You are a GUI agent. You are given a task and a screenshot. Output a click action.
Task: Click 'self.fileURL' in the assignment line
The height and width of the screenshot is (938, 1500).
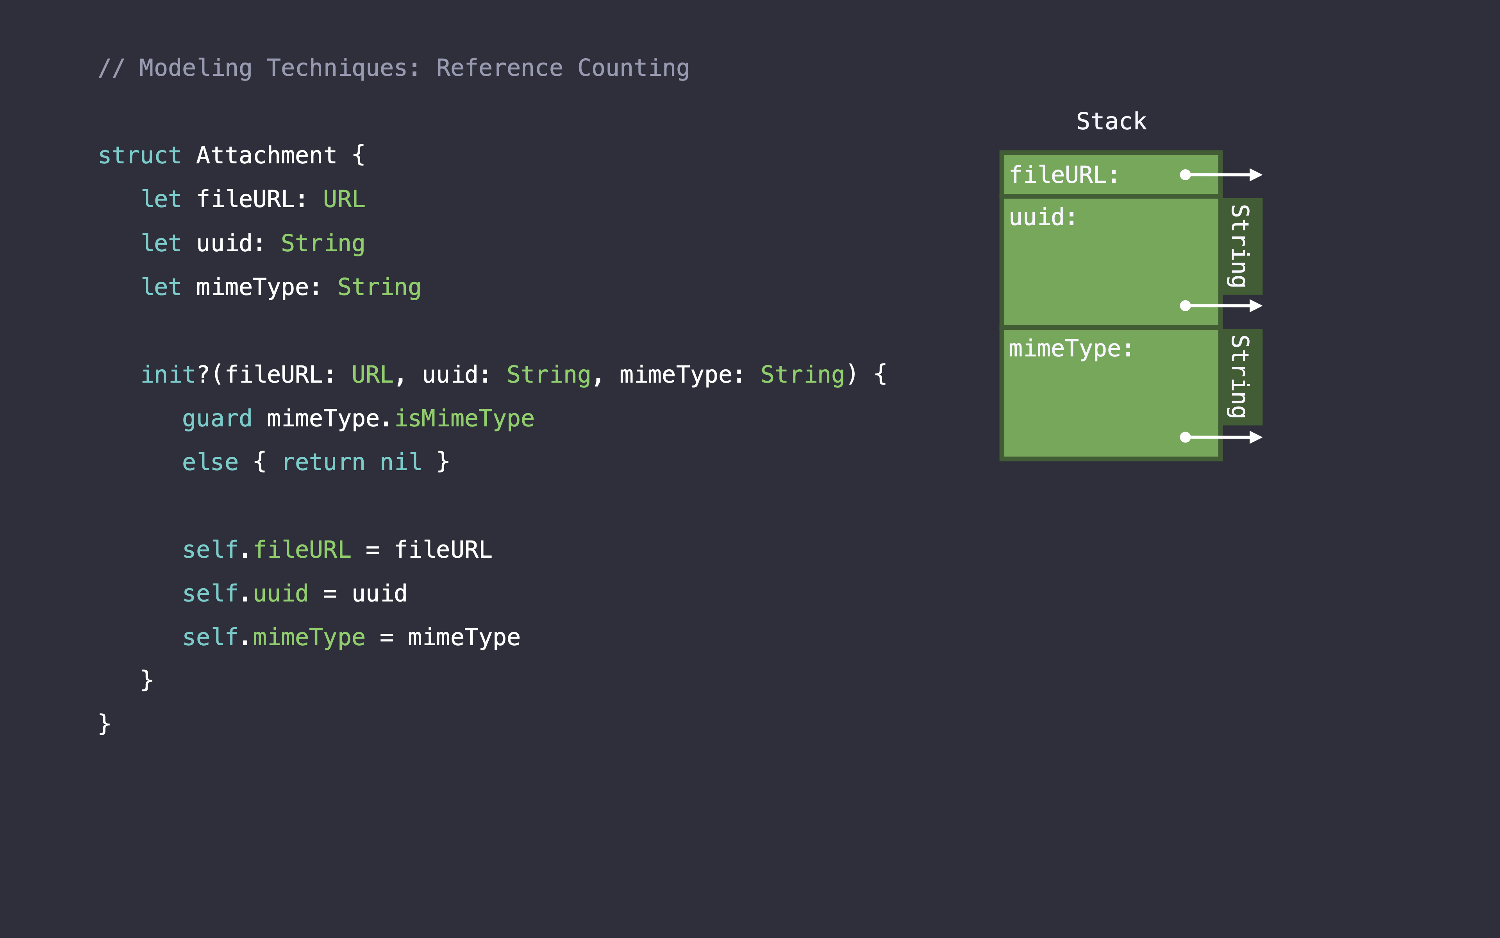pyautogui.click(x=266, y=550)
